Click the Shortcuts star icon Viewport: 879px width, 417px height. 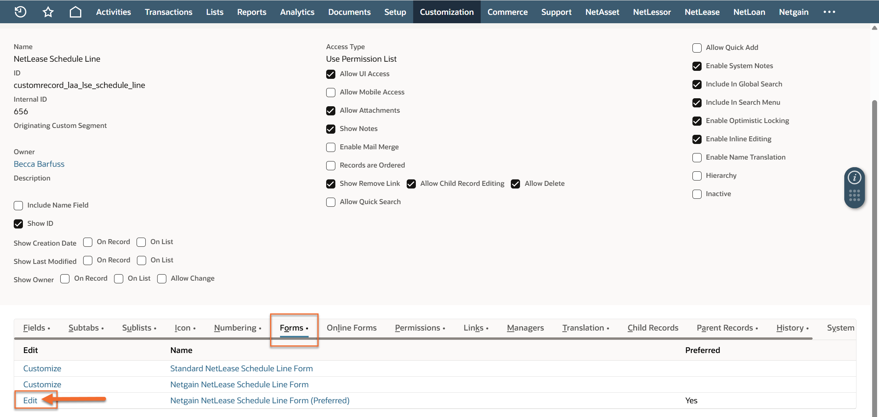pyautogui.click(x=48, y=12)
